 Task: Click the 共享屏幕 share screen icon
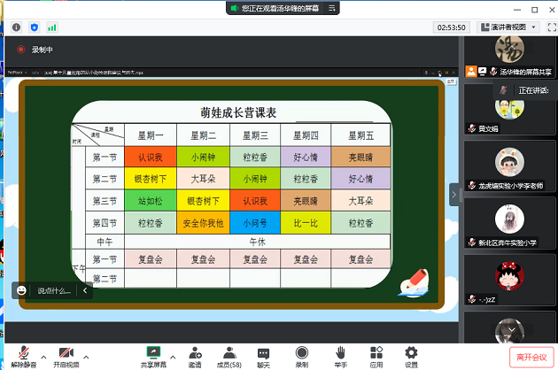152,355
